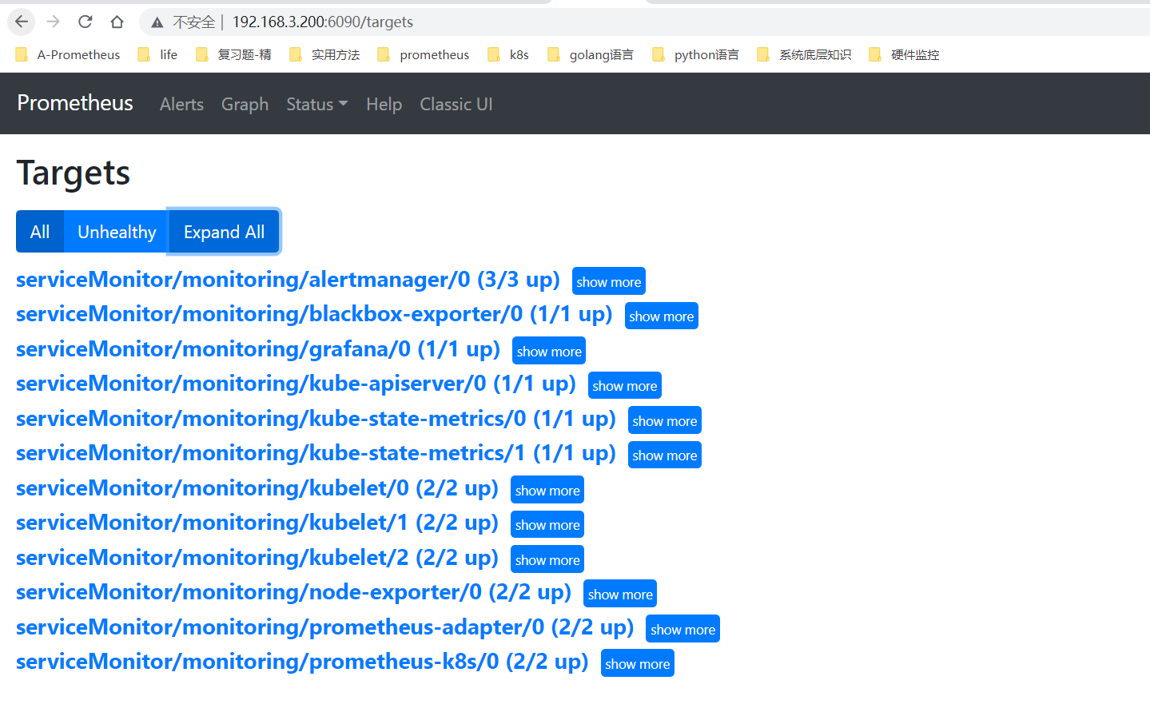1150x728 pixels.
Task: Show more for alertmanager/0 targets
Action: click(x=609, y=281)
